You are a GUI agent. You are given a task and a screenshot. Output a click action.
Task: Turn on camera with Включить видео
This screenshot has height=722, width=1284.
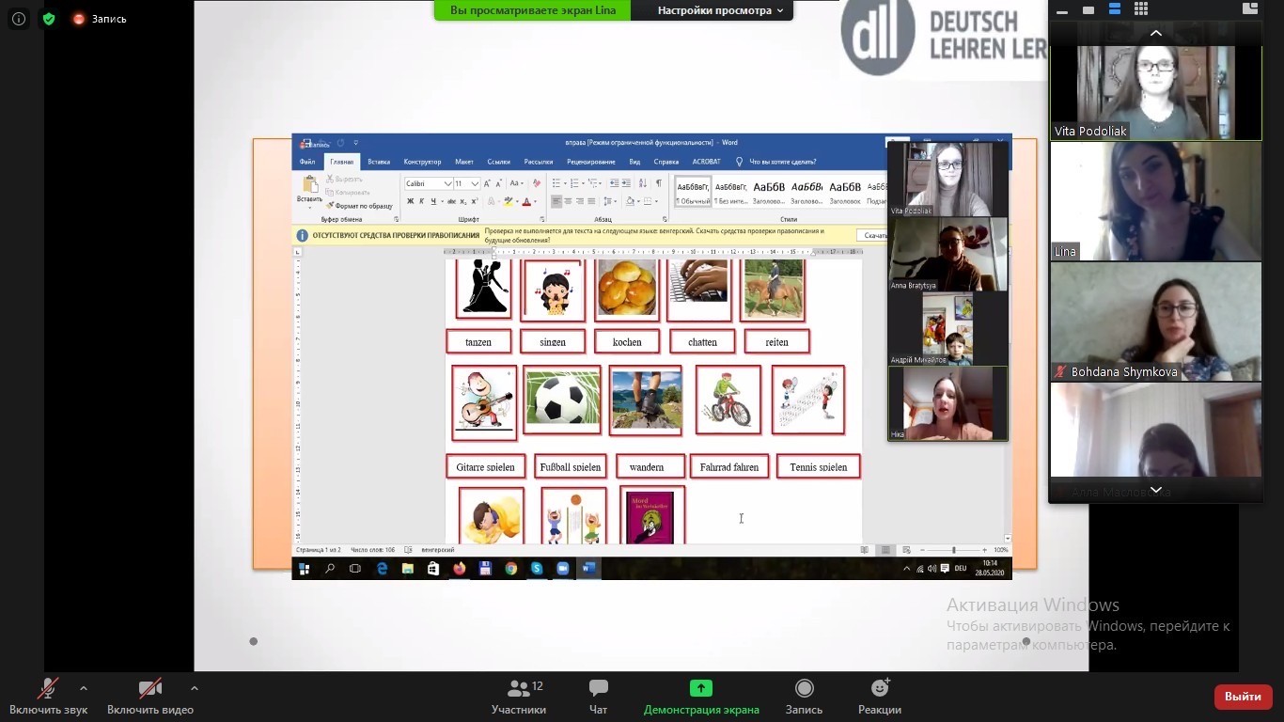pyautogui.click(x=149, y=696)
